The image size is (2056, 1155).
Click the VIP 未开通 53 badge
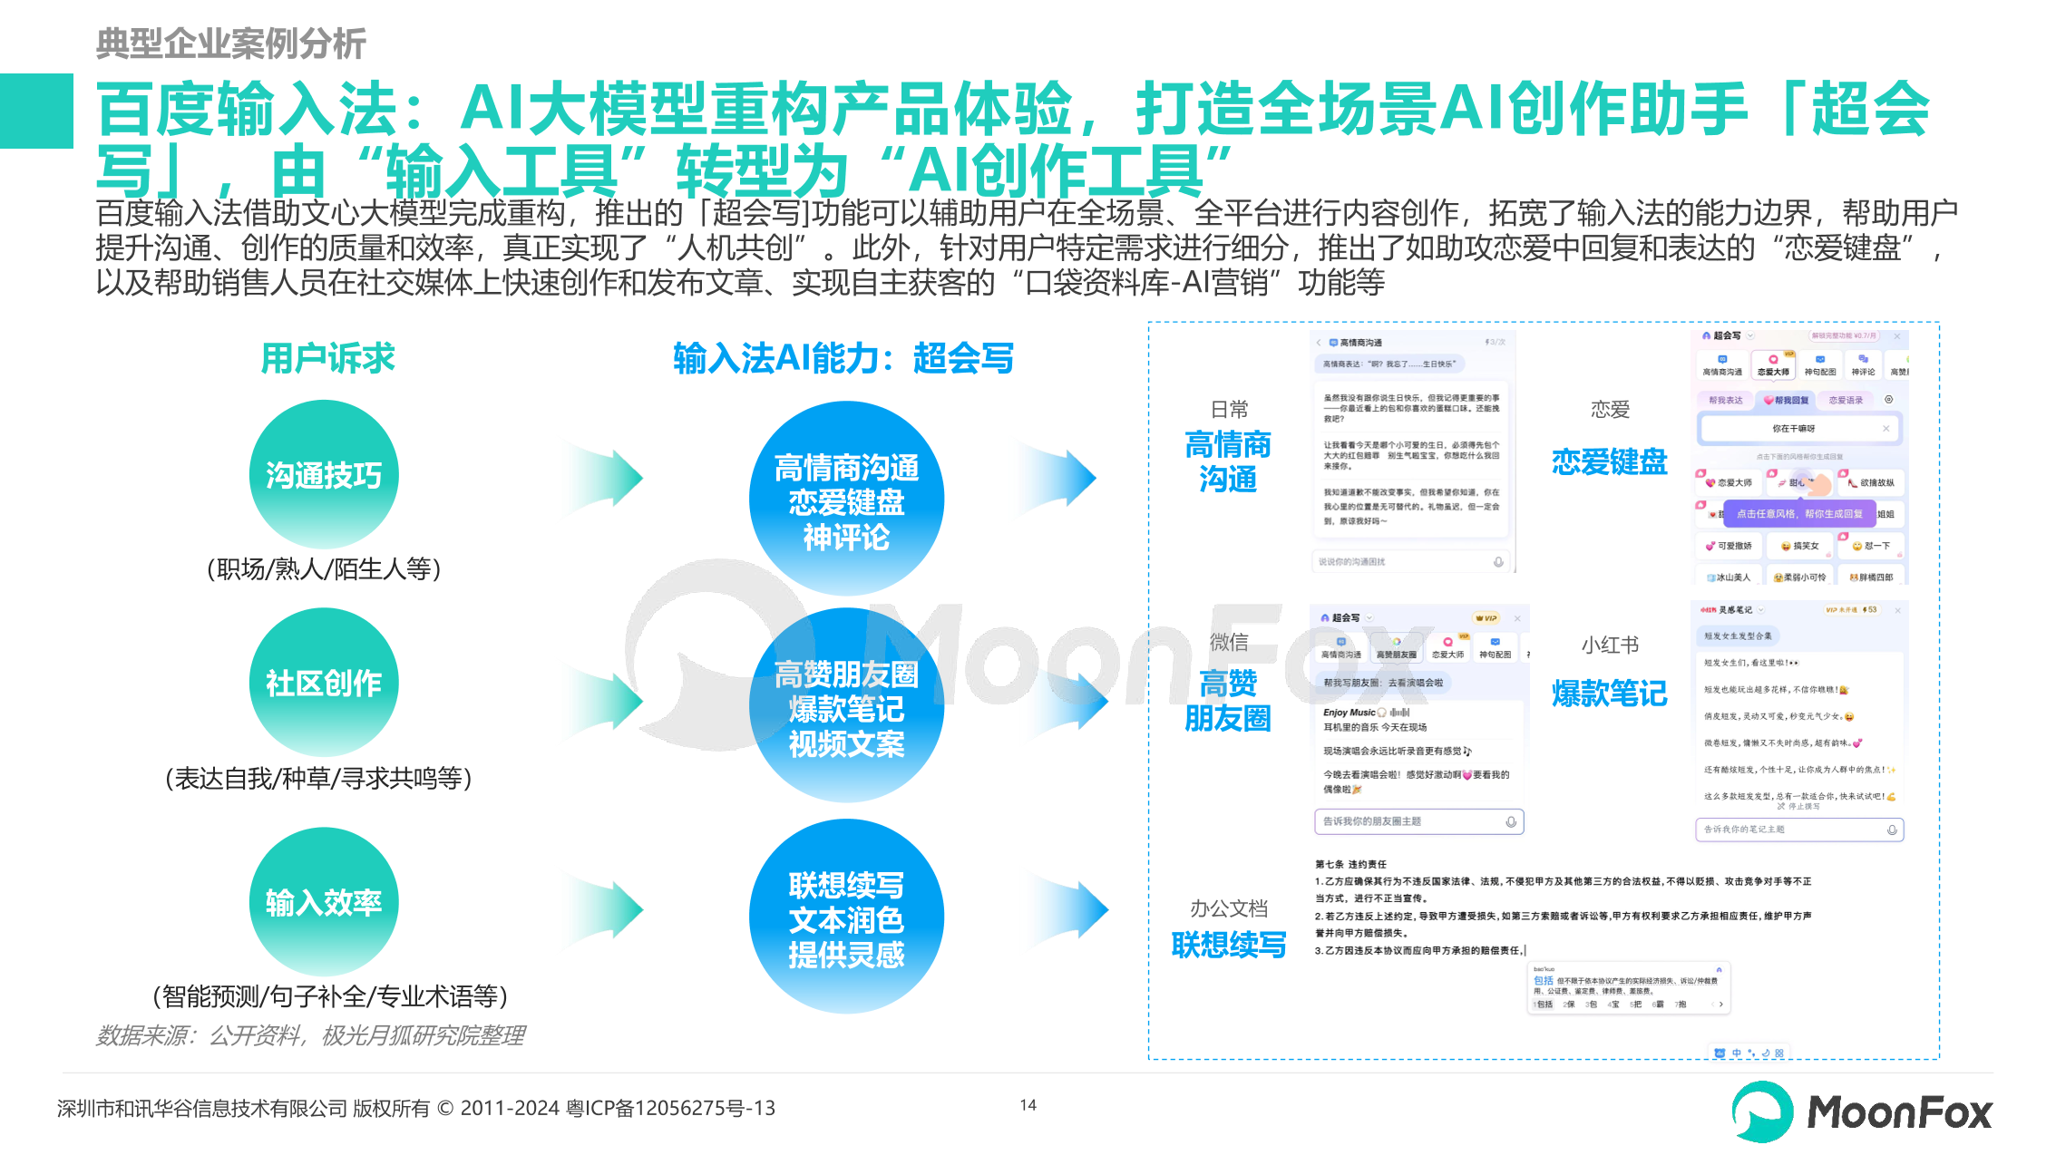pyautogui.click(x=1851, y=610)
